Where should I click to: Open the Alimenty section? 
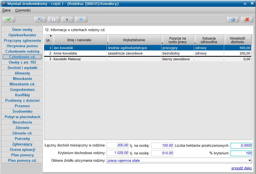pos(22,73)
